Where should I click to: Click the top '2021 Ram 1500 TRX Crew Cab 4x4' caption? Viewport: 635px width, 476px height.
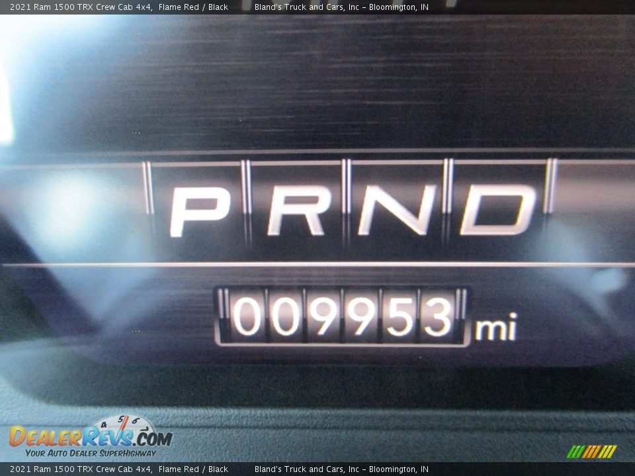(81, 7)
